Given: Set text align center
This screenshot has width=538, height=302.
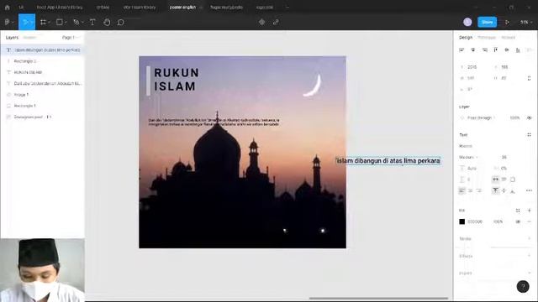Looking at the screenshot, I should click(471, 190).
